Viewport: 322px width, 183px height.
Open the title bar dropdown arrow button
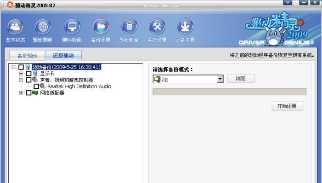pos(288,2)
